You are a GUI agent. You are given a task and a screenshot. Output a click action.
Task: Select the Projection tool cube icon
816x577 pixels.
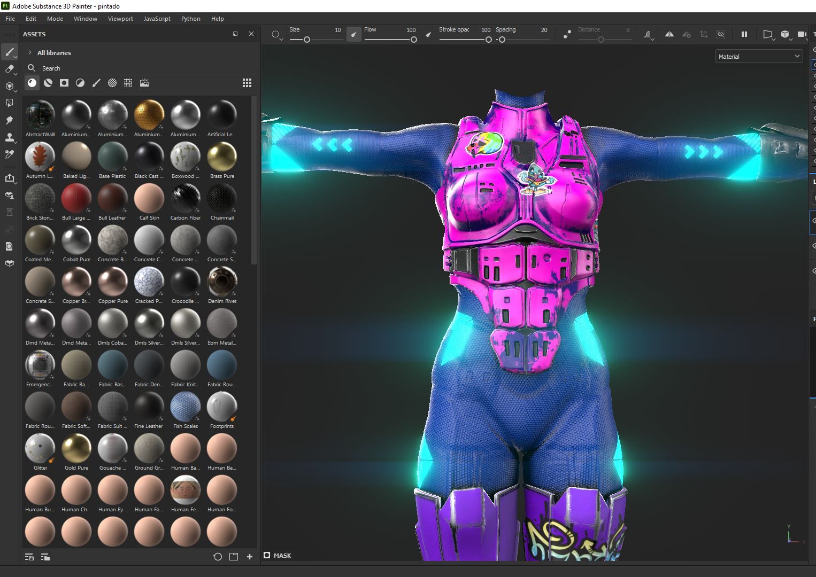(x=9, y=86)
